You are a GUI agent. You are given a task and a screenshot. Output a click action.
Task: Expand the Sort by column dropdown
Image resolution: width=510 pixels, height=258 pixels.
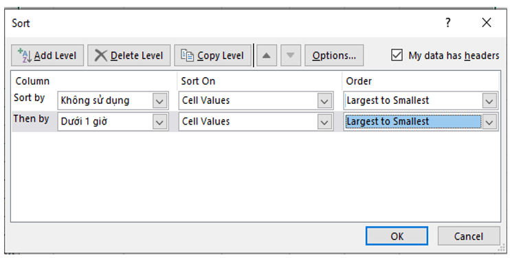click(x=159, y=100)
